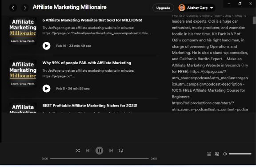
Task: Play the 5 Affiliate Marketing Websites episode
Action: click(x=47, y=46)
